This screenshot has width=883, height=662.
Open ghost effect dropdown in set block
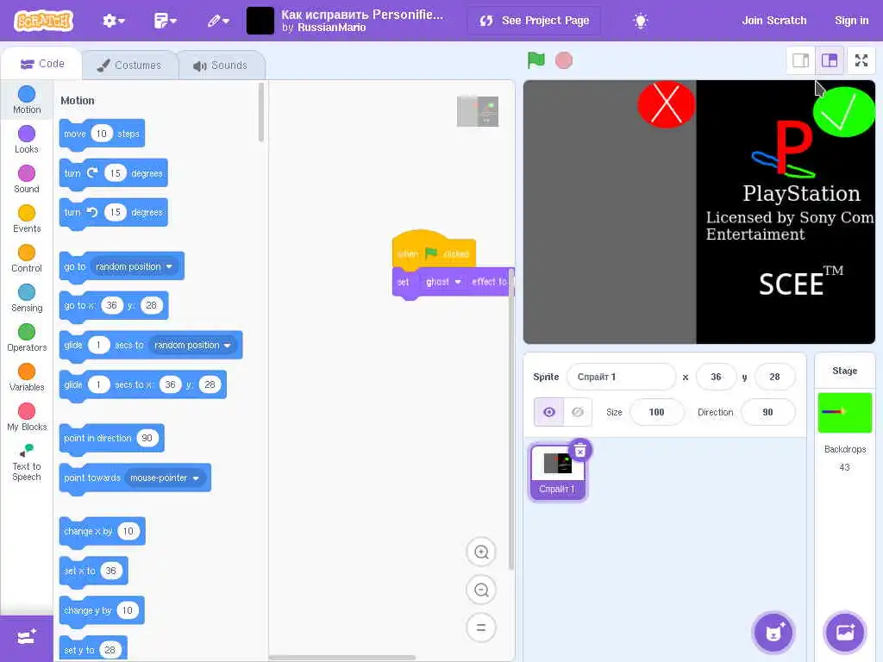pos(443,282)
